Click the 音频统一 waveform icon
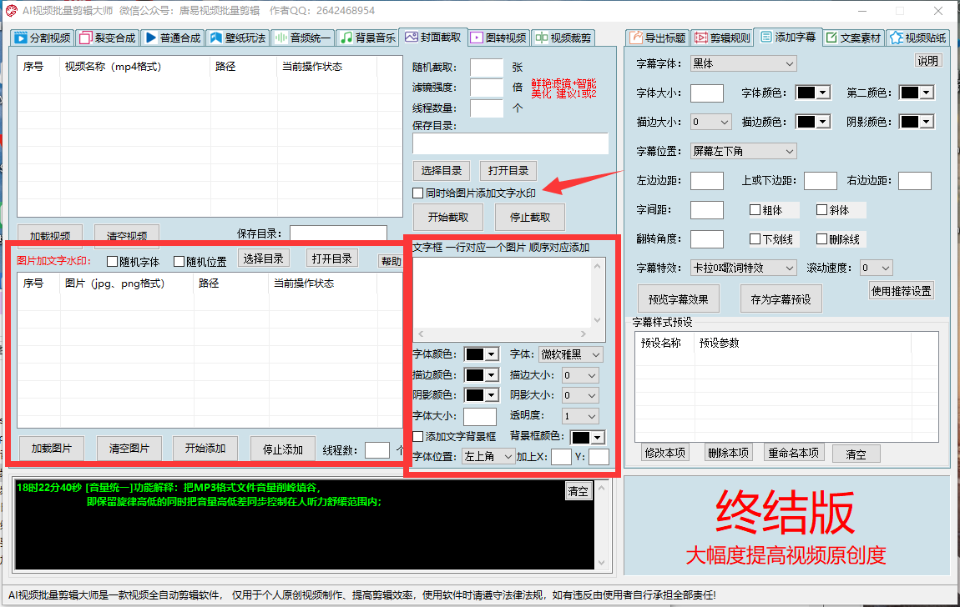The image size is (960, 607). pyautogui.click(x=281, y=38)
